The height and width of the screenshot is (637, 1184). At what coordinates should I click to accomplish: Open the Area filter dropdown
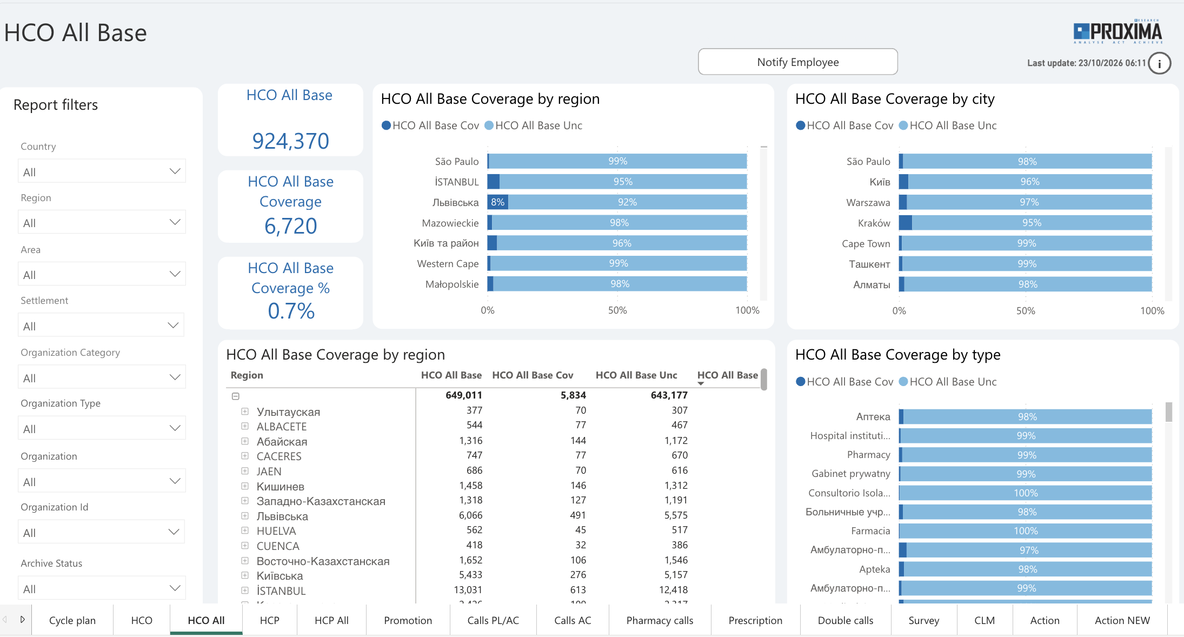[102, 274]
